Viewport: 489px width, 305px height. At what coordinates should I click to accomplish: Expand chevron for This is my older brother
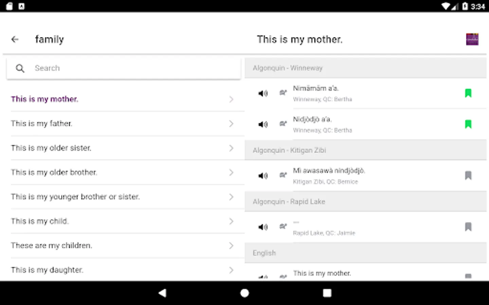point(231,172)
